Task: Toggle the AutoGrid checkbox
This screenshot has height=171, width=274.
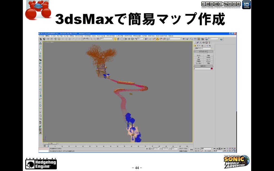Action: pos(207,53)
